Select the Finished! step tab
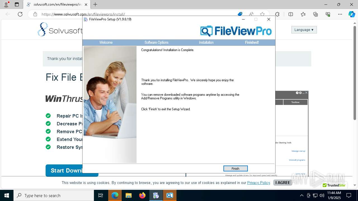358x201 pixels. click(x=252, y=42)
